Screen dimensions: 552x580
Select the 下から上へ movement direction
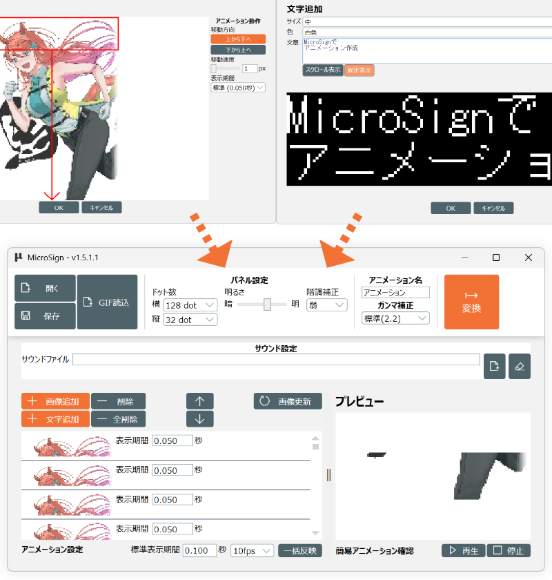[x=238, y=50]
